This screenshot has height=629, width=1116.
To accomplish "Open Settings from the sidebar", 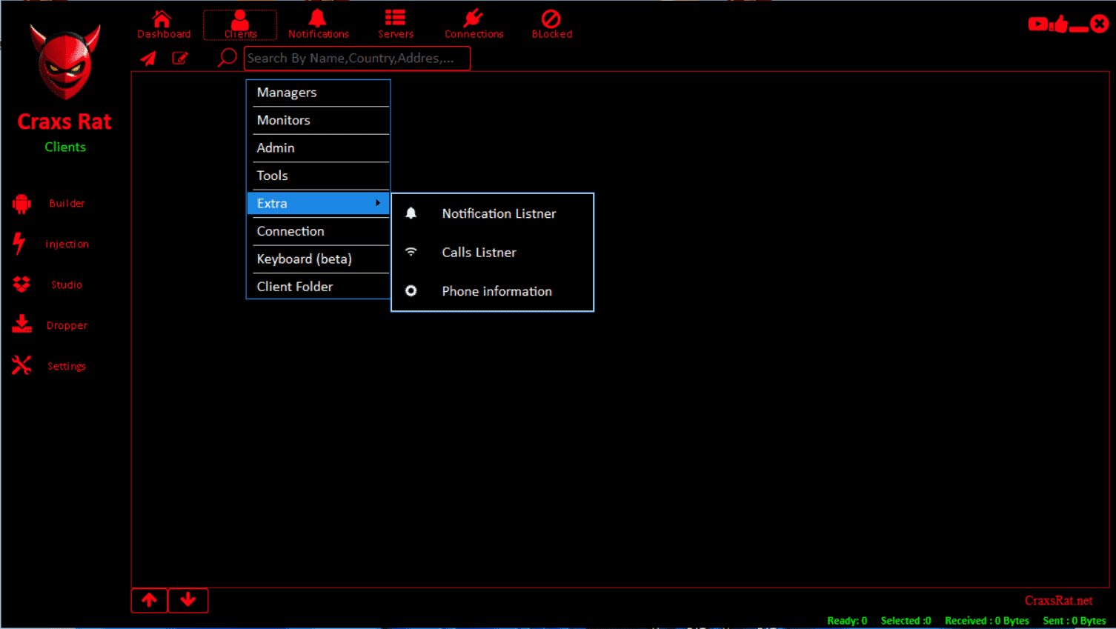I will pos(49,366).
